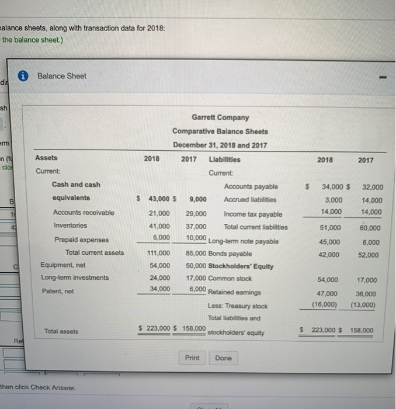Viewport: 396px width, 409px height.
Task: Click the green 'the balance sheet.)' link text
Action: [33, 40]
